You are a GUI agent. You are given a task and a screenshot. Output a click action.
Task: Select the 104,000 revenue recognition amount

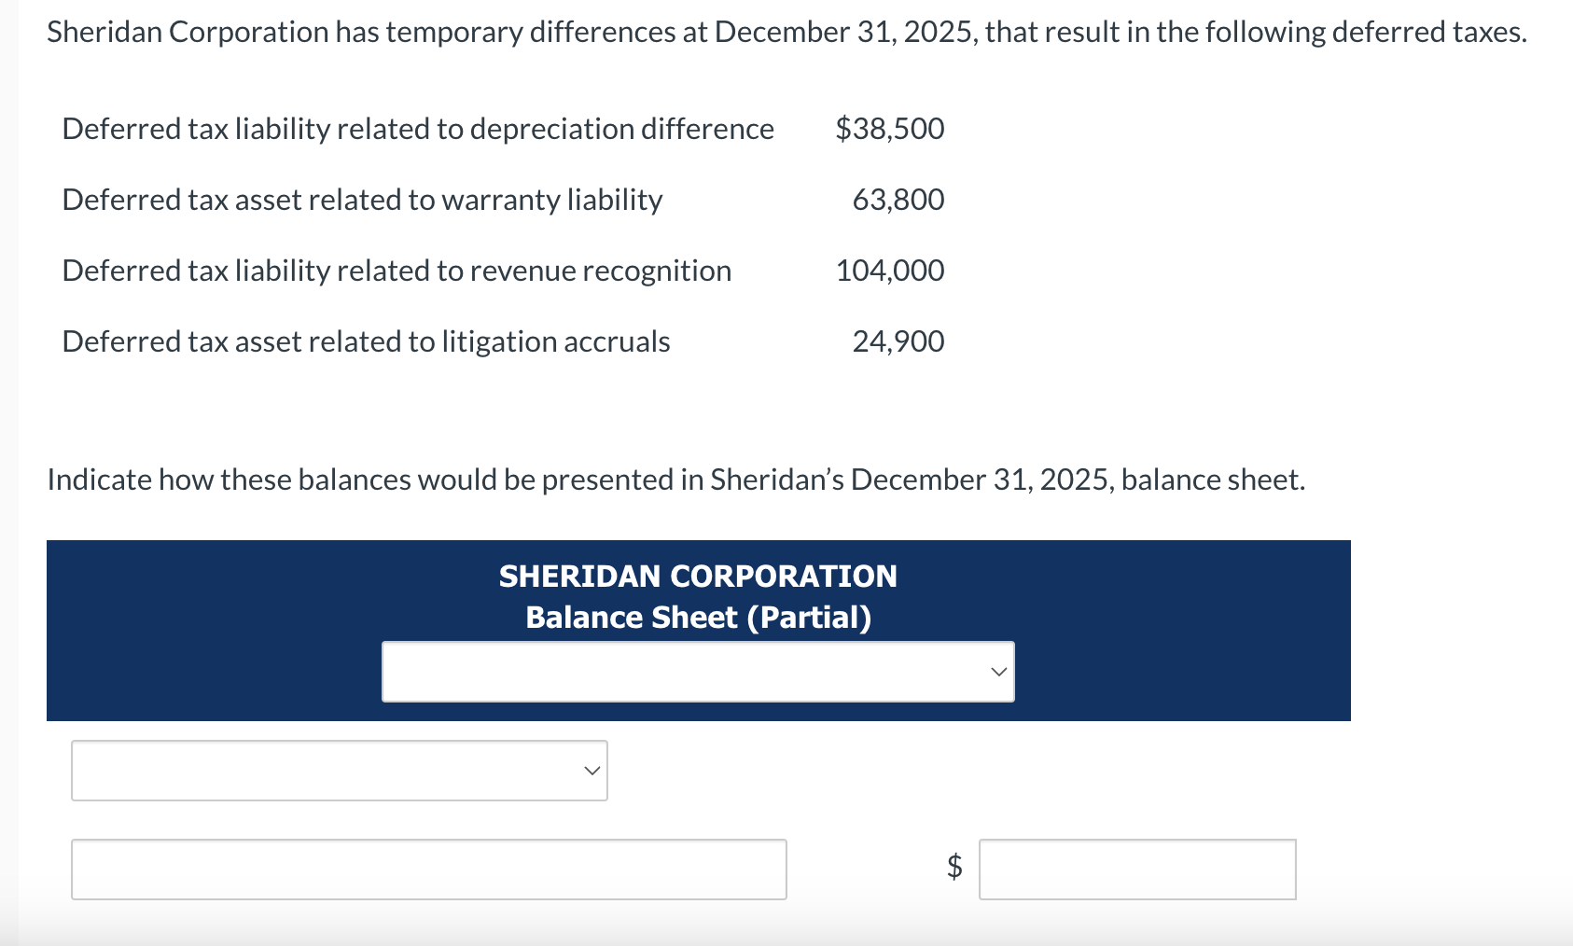[x=889, y=271]
